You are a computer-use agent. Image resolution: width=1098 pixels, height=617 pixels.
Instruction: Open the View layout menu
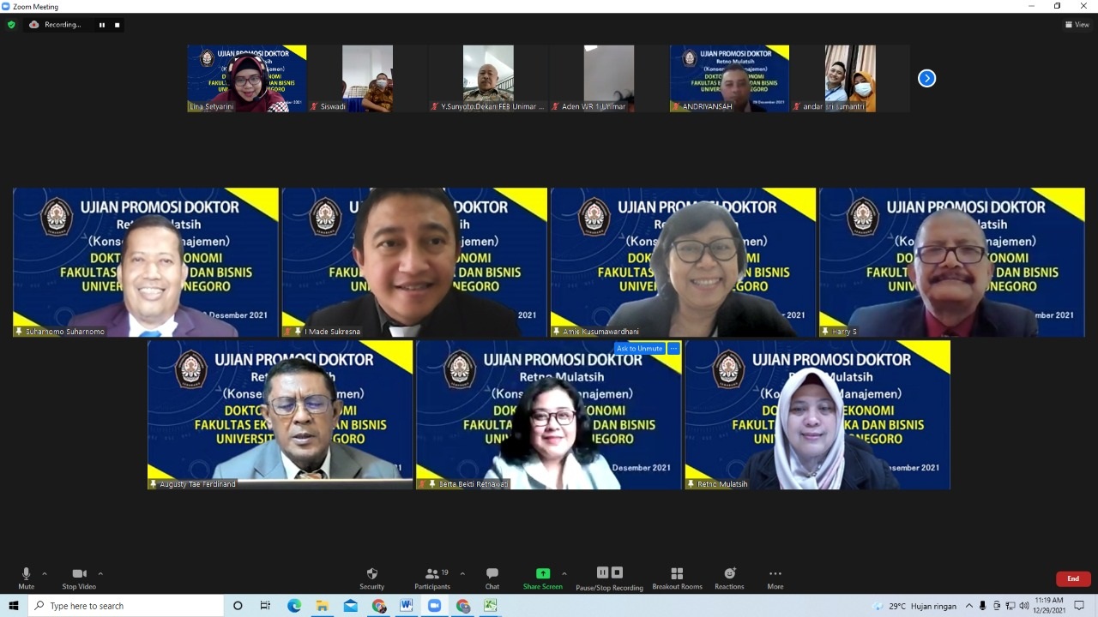pyautogui.click(x=1077, y=25)
